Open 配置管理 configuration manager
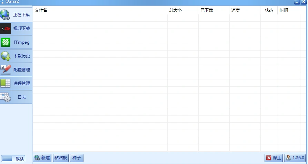 (16, 69)
